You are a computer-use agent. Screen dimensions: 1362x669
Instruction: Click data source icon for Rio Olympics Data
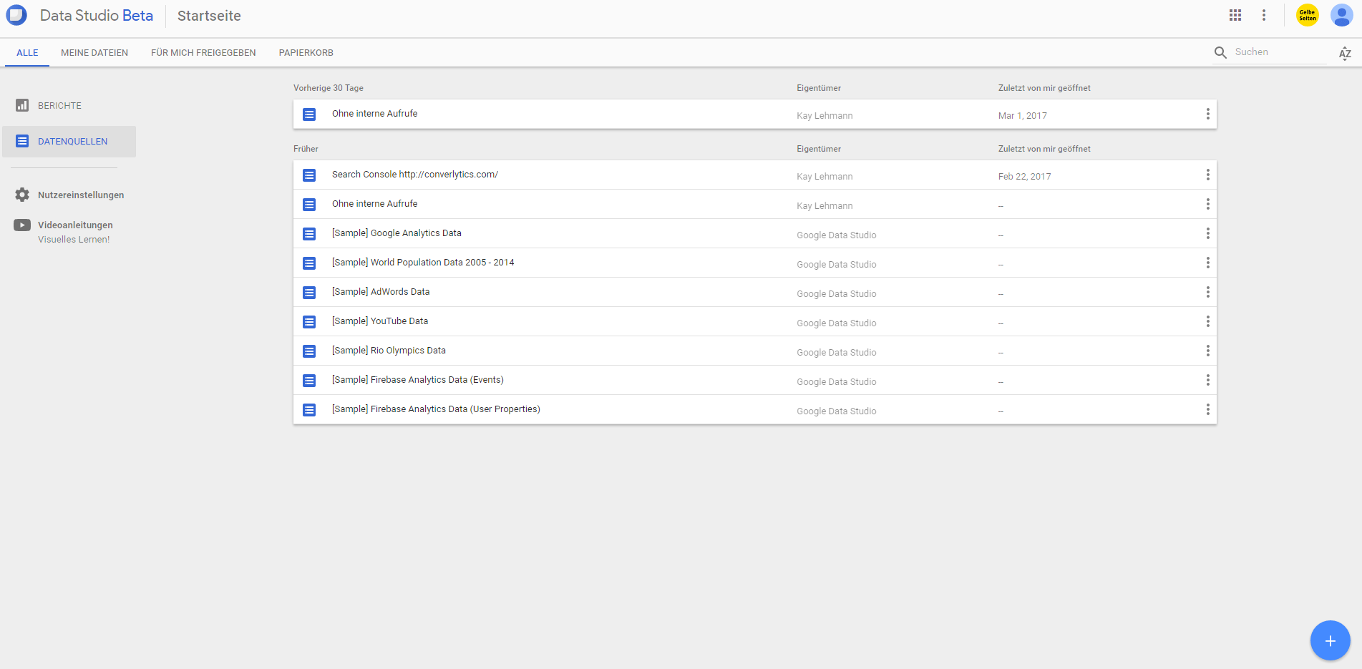click(x=309, y=351)
